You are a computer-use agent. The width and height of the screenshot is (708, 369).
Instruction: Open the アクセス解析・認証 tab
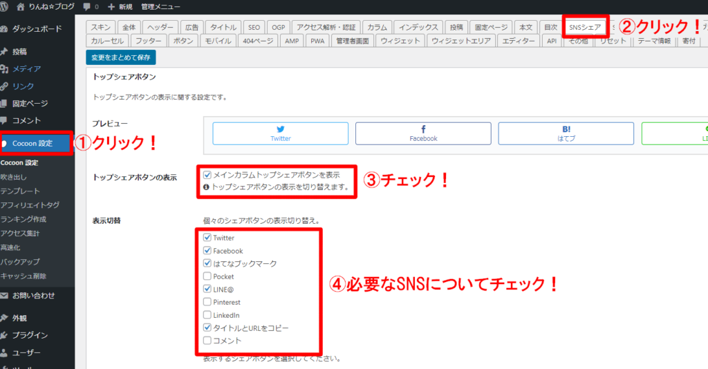pos(326,27)
